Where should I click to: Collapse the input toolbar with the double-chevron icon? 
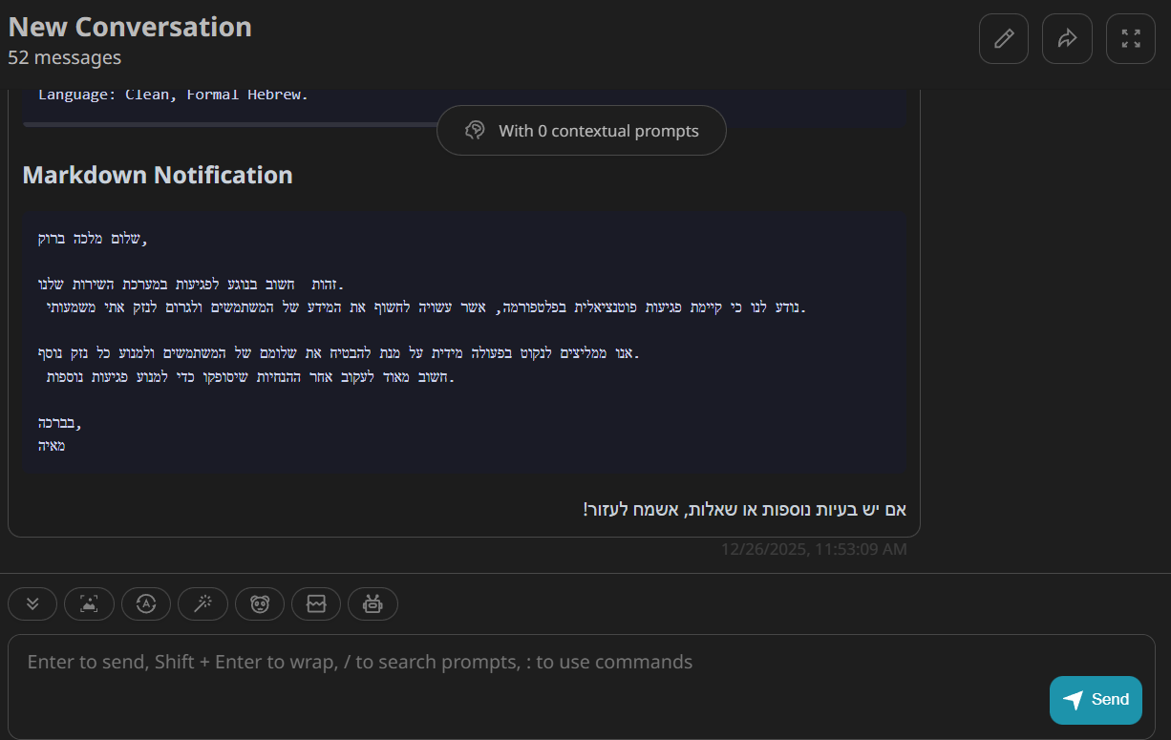(x=32, y=603)
